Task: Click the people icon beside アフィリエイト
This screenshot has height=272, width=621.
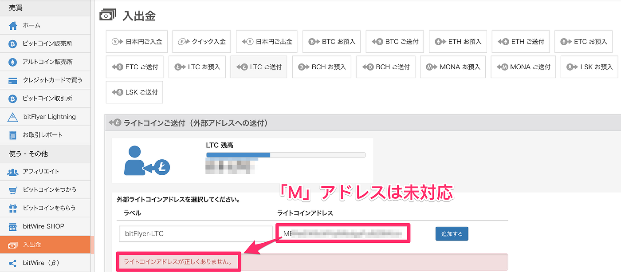Action: pyautogui.click(x=13, y=172)
